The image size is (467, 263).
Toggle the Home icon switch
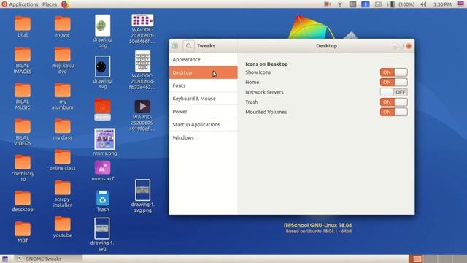[393, 82]
